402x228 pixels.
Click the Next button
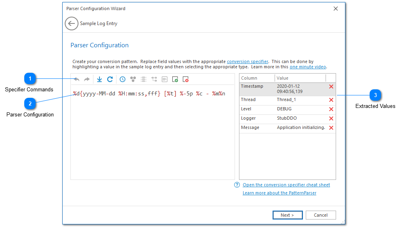[288, 215]
